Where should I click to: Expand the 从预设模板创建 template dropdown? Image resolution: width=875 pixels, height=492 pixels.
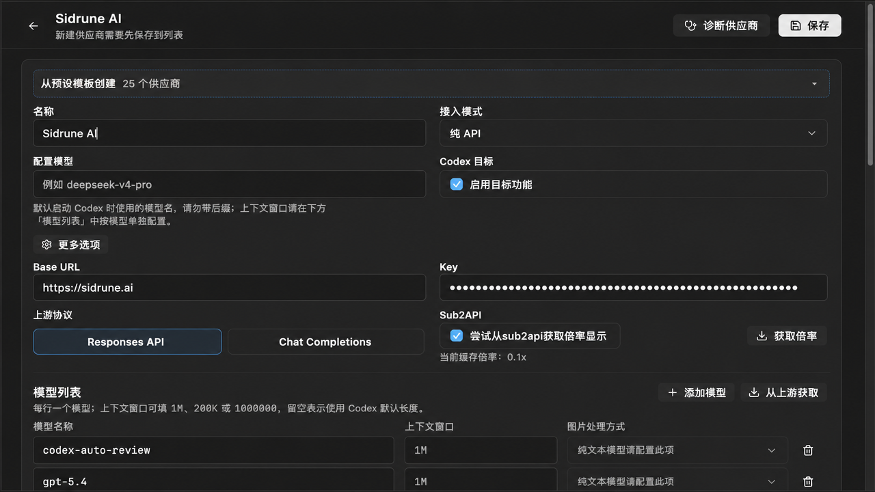coord(431,83)
